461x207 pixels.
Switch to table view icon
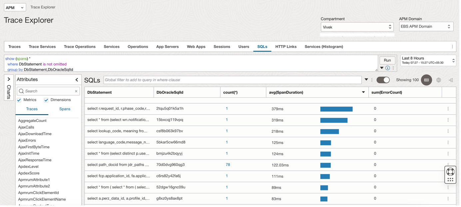click(x=426, y=80)
